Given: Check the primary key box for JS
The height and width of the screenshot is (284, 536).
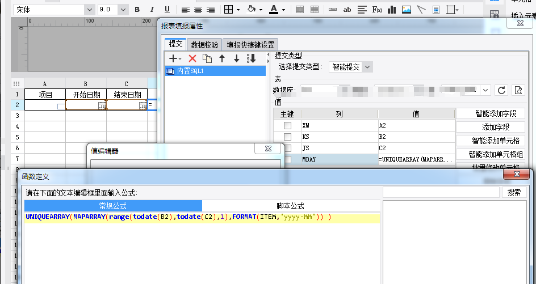Looking at the screenshot, I should tap(288, 148).
